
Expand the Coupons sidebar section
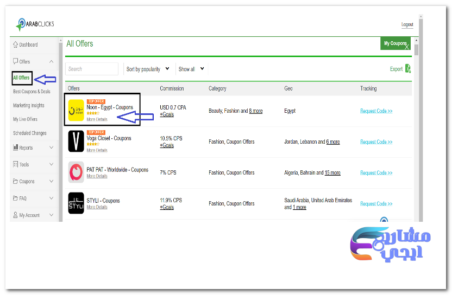pos(51,181)
